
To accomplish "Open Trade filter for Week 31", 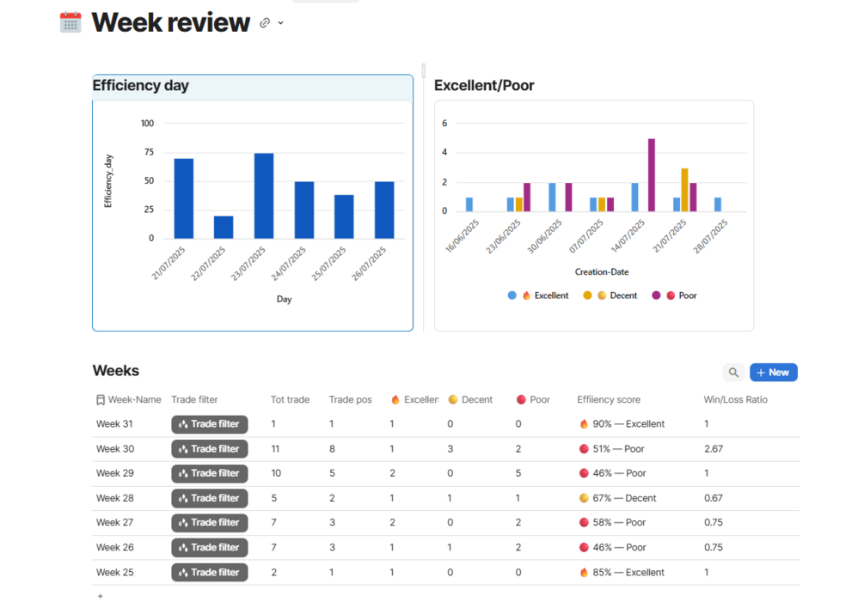I will pos(210,424).
